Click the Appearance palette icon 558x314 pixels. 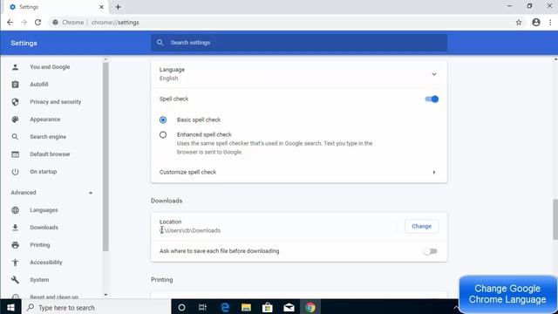point(15,119)
